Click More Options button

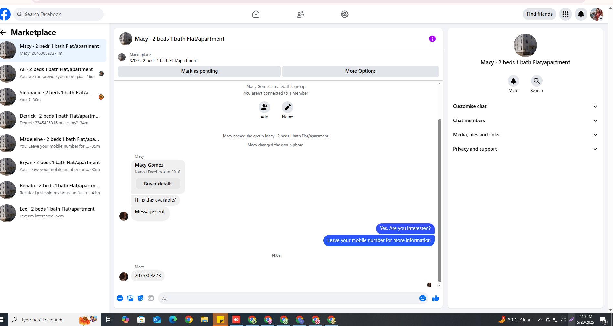pos(360,71)
